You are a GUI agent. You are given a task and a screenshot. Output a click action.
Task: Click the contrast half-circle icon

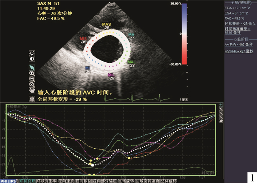click(32, 58)
